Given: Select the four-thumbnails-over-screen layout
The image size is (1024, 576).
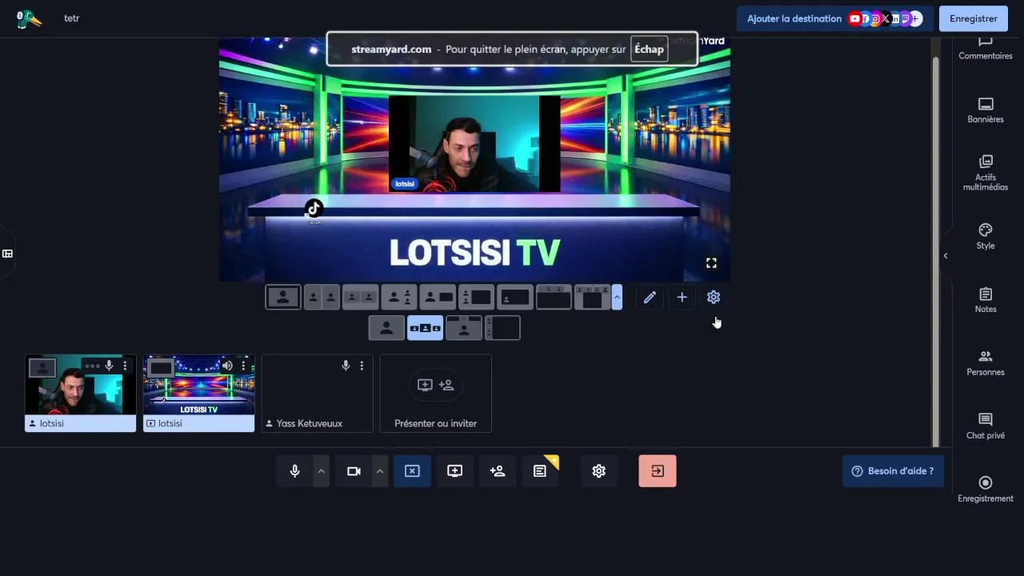Looking at the screenshot, I should [592, 297].
